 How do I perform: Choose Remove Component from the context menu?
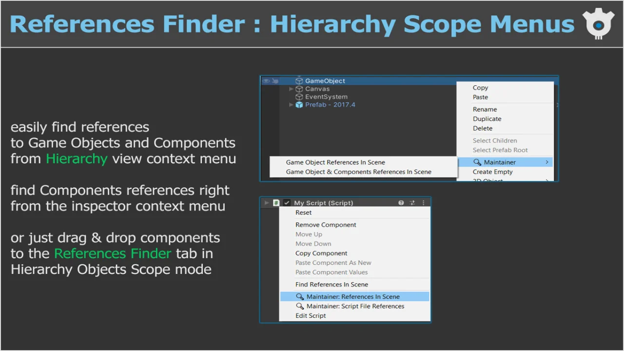coord(326,225)
